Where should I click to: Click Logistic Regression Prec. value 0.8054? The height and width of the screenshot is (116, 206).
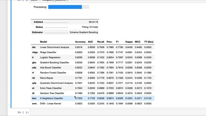pos(110,57)
